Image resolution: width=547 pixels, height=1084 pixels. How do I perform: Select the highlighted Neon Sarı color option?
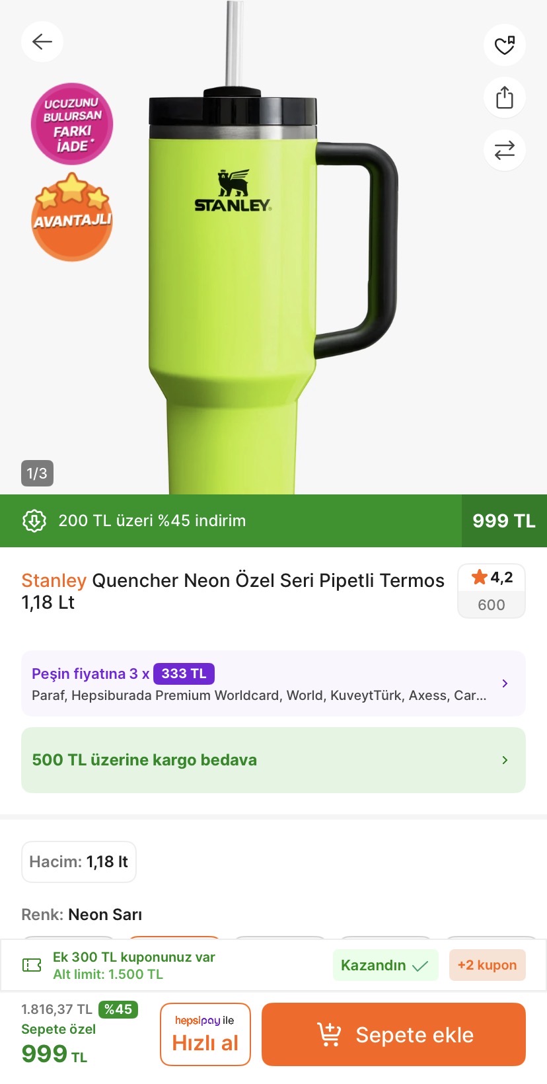click(x=174, y=937)
